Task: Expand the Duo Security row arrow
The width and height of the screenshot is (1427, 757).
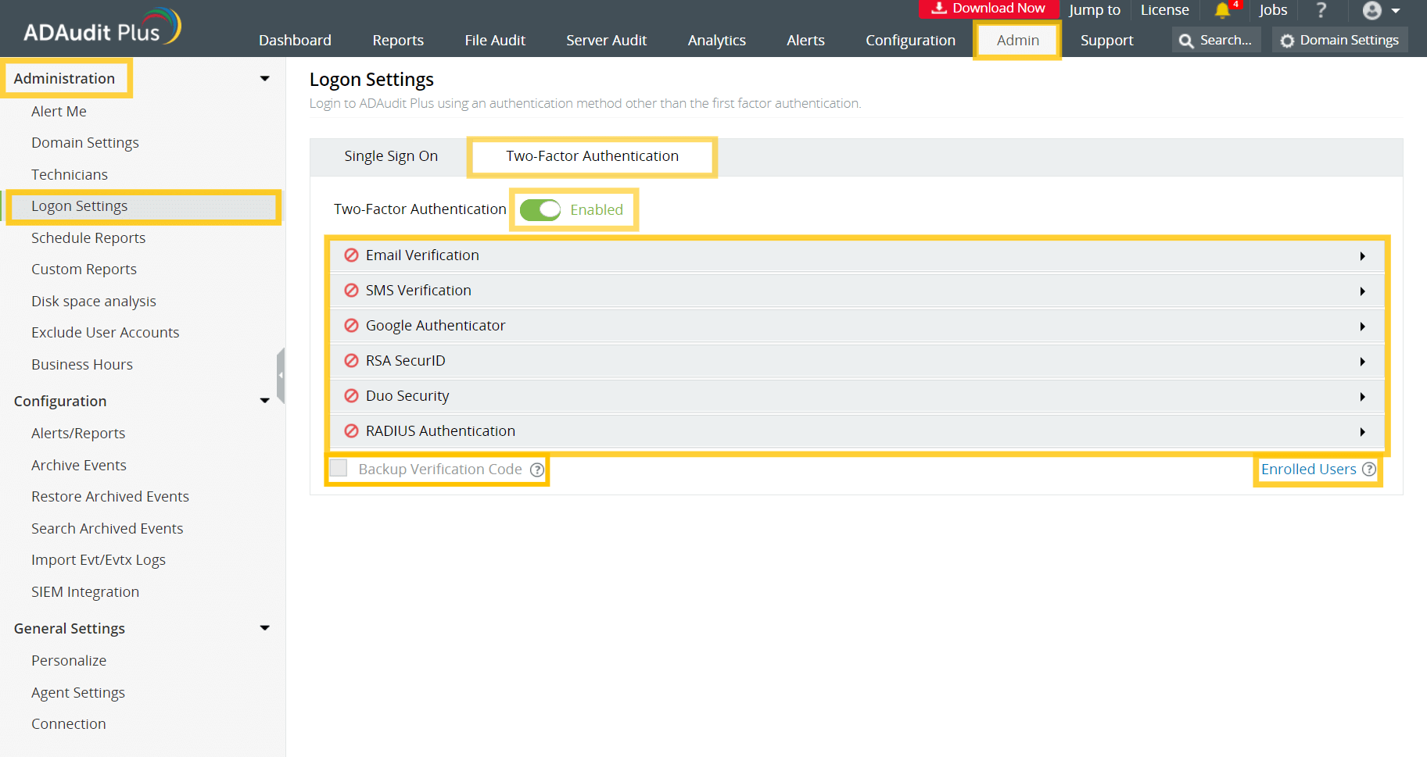Action: [x=1363, y=397]
